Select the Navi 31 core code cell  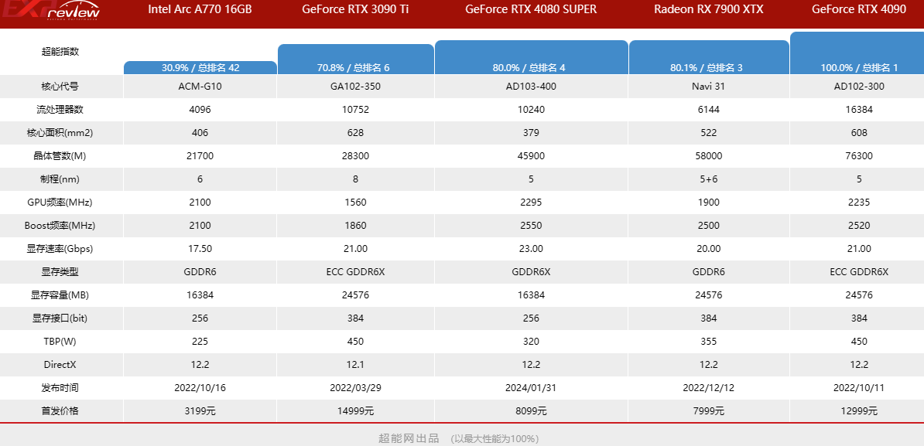[x=708, y=87]
